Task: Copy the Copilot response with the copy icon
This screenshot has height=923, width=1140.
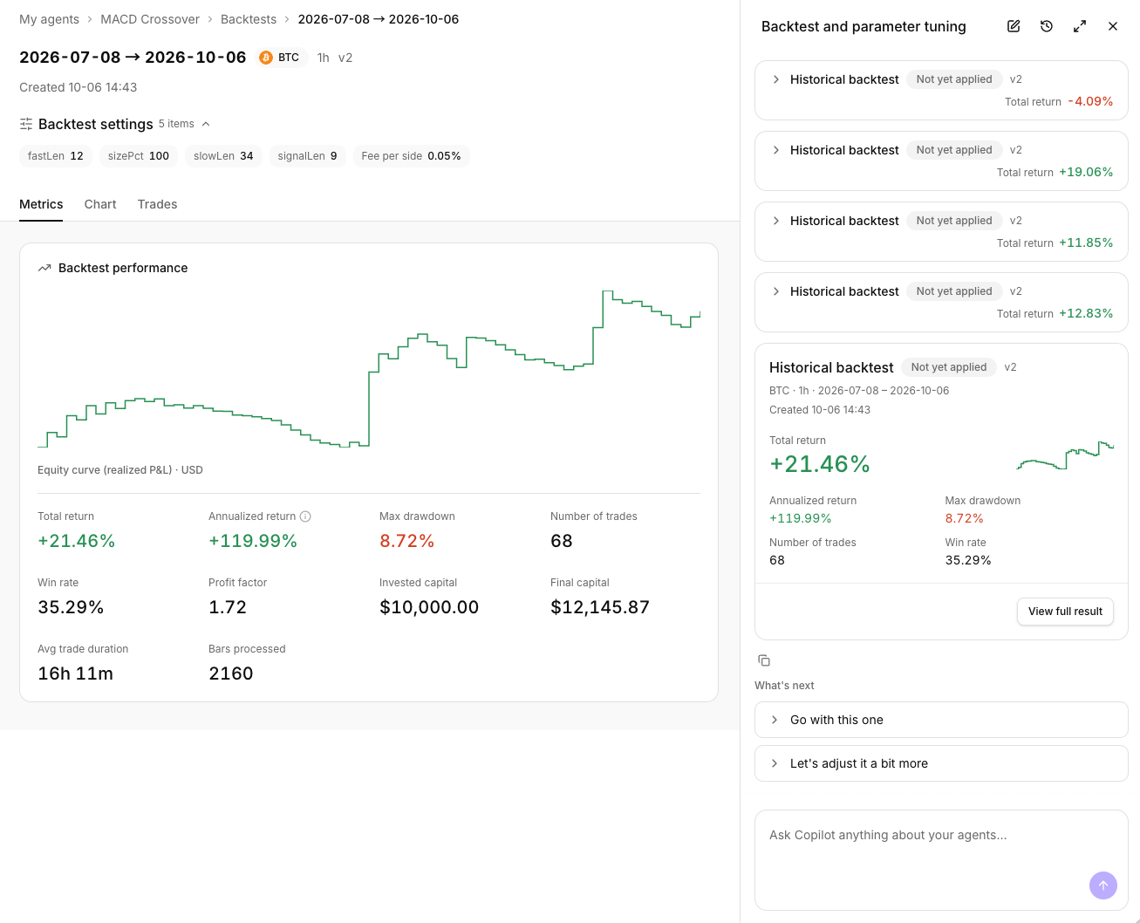Action: [x=764, y=660]
